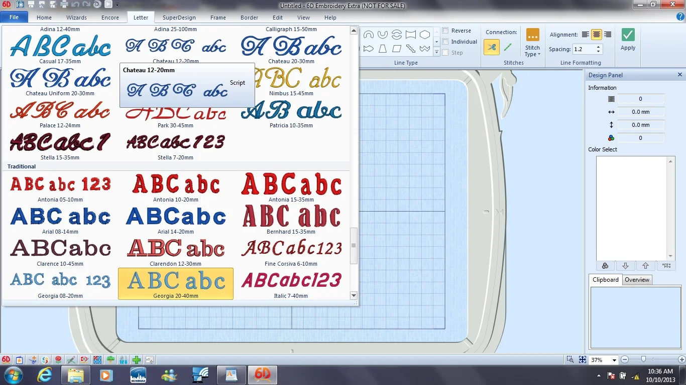Choose the scissors trim connection option
The width and height of the screenshot is (686, 385).
pyautogui.click(x=492, y=48)
